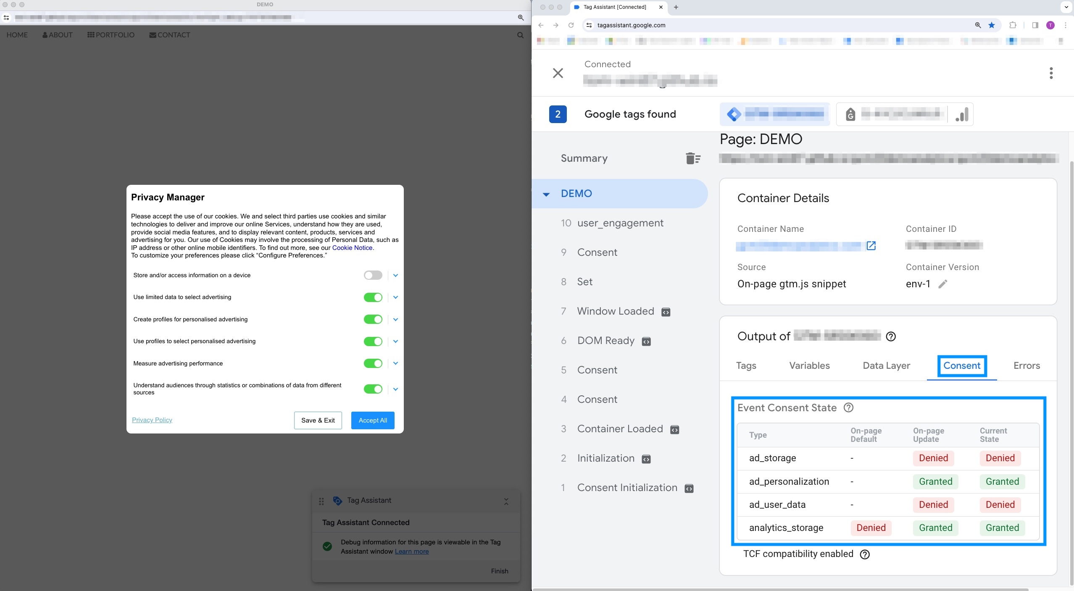Click the bookmark star in Chrome address bar

click(x=992, y=25)
